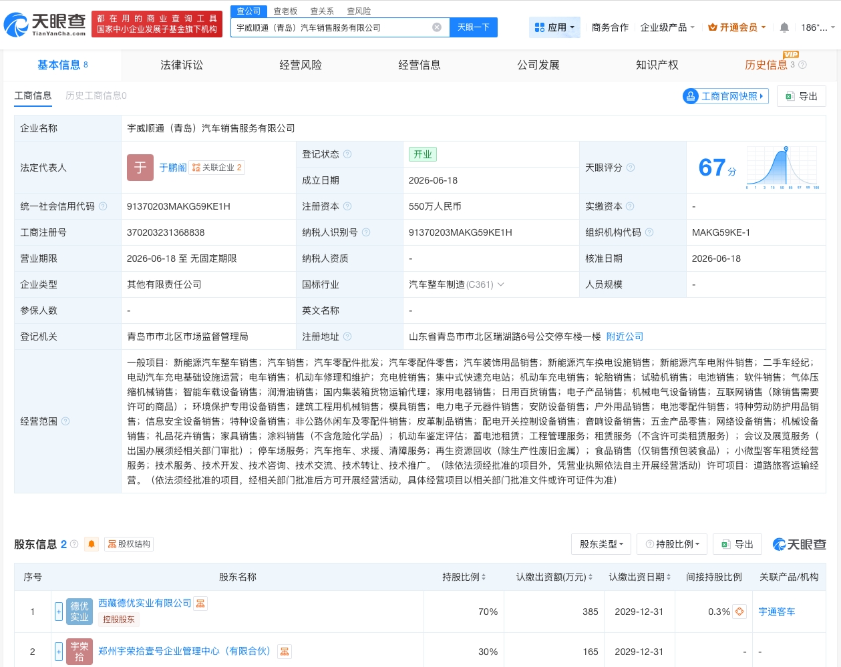Click the 查公司 search tab
The image size is (841, 667).
(248, 11)
